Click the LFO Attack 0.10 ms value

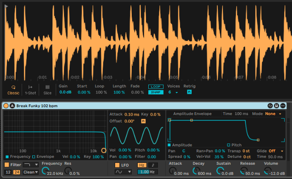pos(132,115)
